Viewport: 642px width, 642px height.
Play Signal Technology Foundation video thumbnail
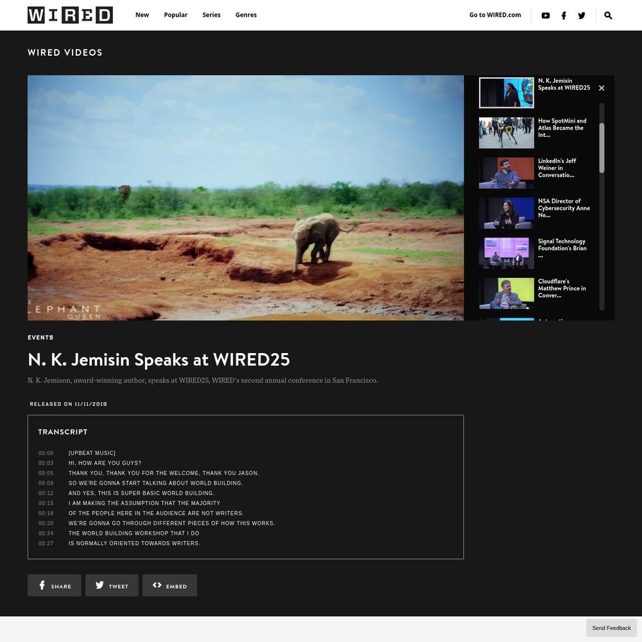[x=507, y=253]
